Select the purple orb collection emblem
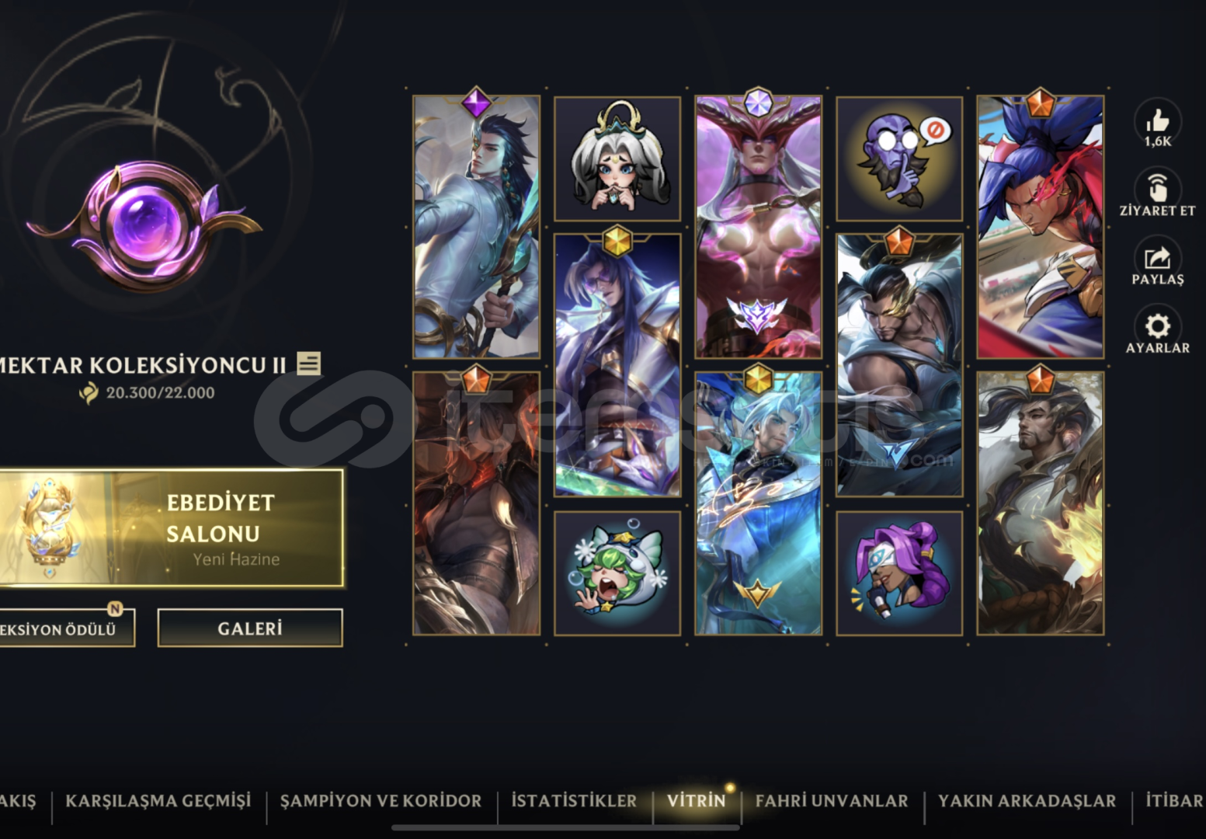Screen dimensions: 1206x839 [x=146, y=228]
